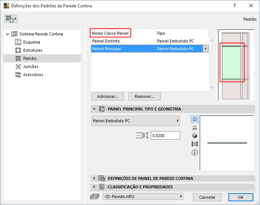
Task: Show the panel info view
Action: (x=195, y=153)
